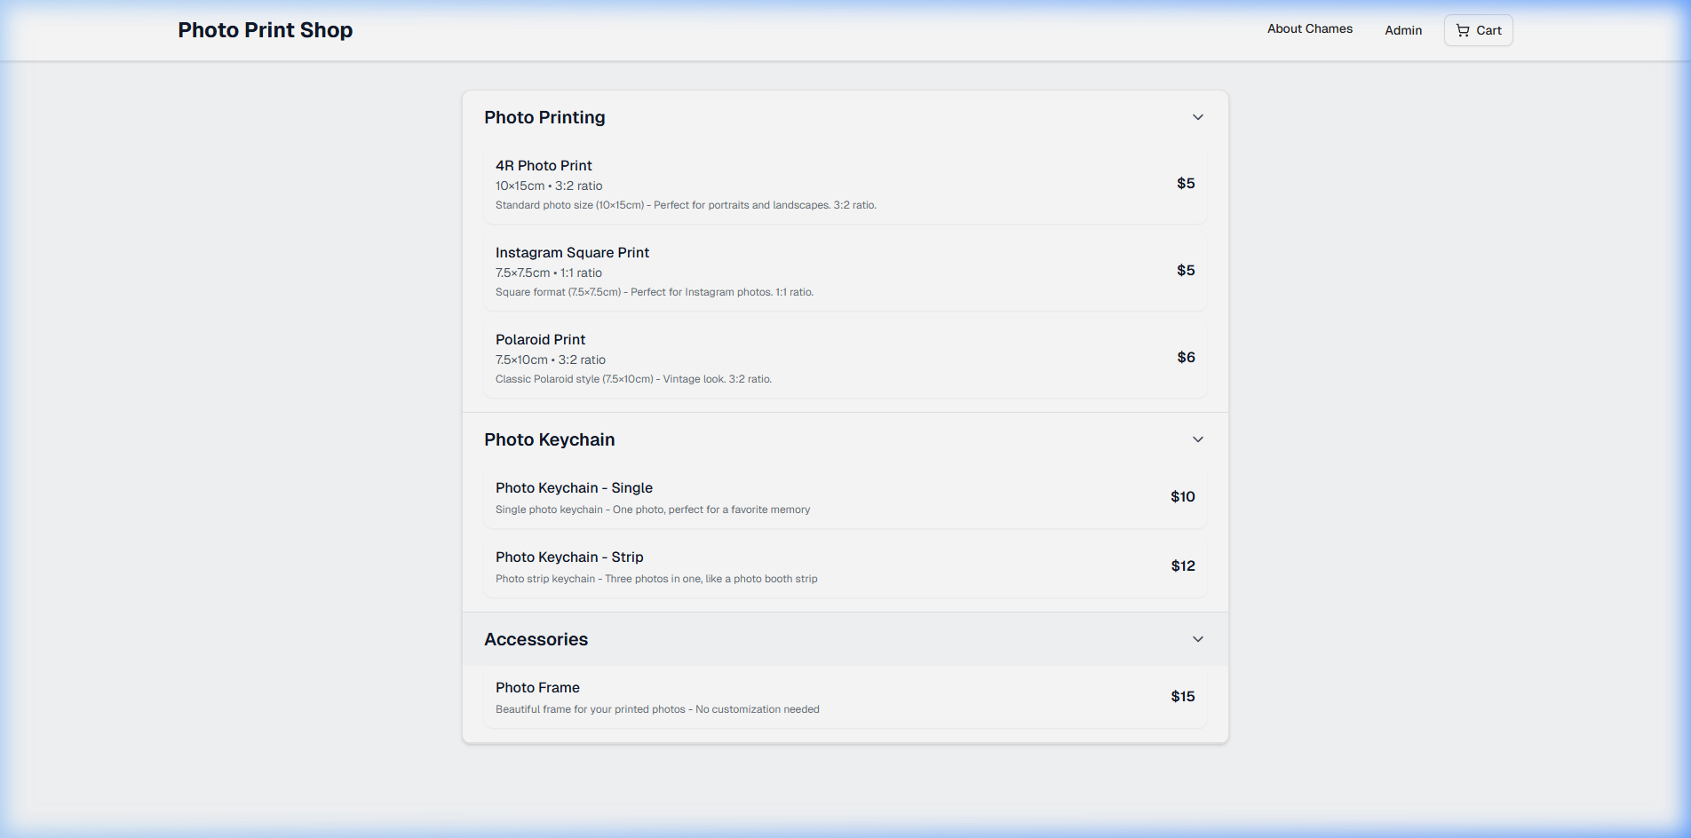Click the Photo Printing chevron icon
This screenshot has width=1691, height=838.
click(1197, 116)
